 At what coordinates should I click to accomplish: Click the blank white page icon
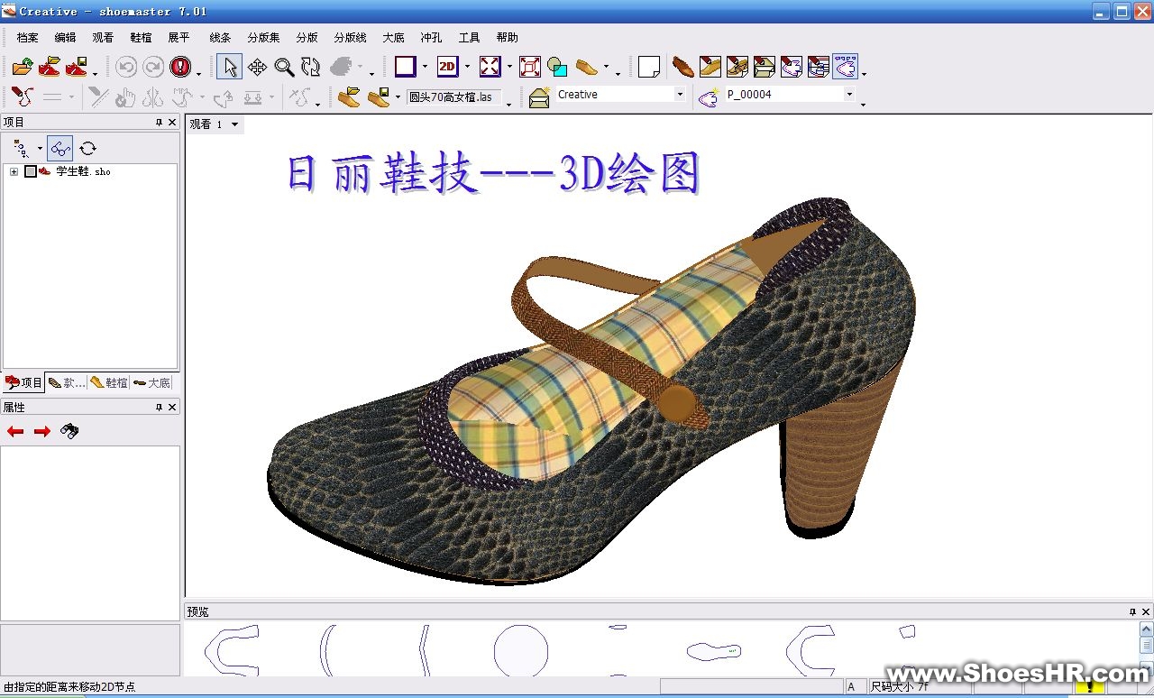[649, 67]
